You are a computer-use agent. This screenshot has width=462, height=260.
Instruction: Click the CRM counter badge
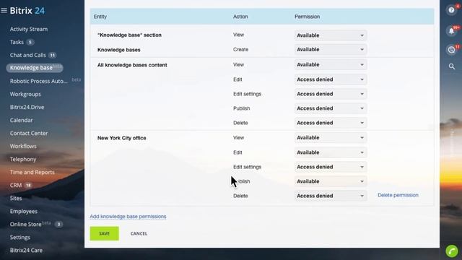click(x=28, y=186)
